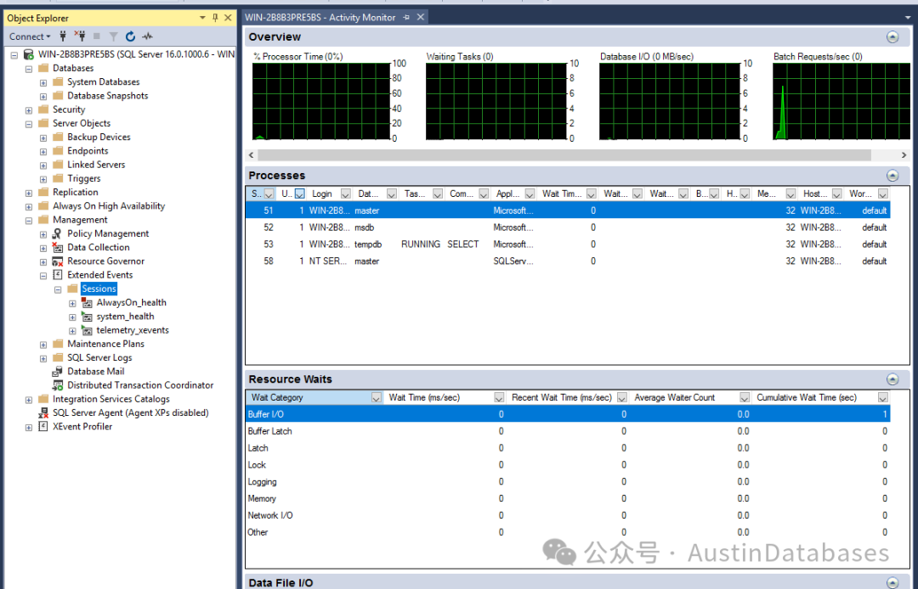Viewport: 918px width, 589px height.
Task: Click the SQL Server Agent icon
Action: 43,412
